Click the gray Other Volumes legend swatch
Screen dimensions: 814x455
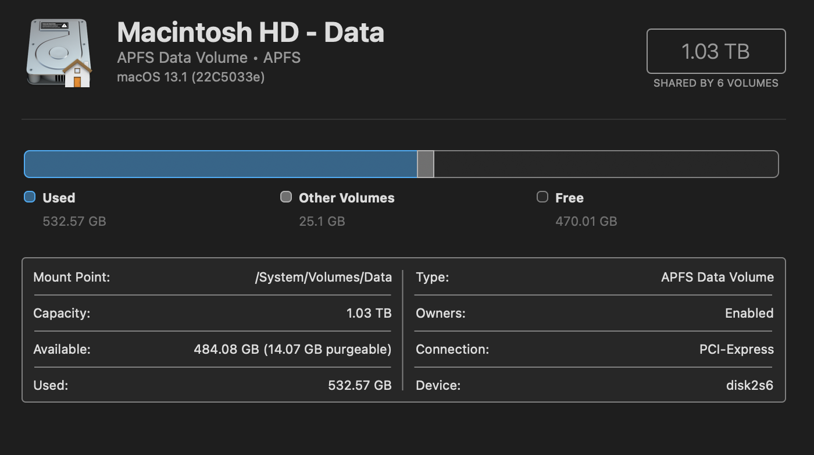[285, 197]
